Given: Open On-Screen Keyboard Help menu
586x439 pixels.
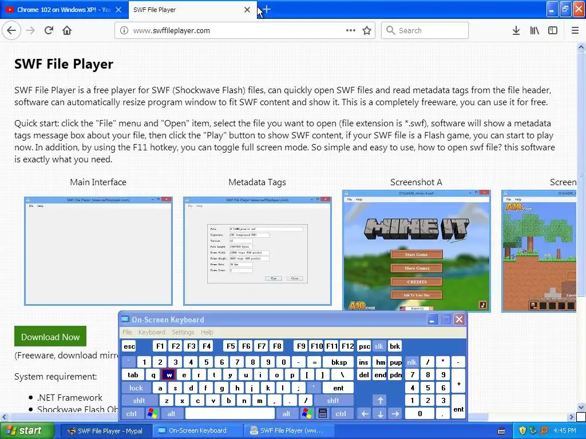Looking at the screenshot, I should 207,332.
